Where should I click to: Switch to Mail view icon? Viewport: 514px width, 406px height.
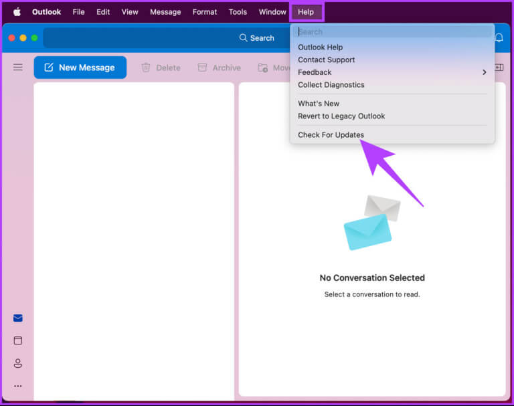coord(18,318)
